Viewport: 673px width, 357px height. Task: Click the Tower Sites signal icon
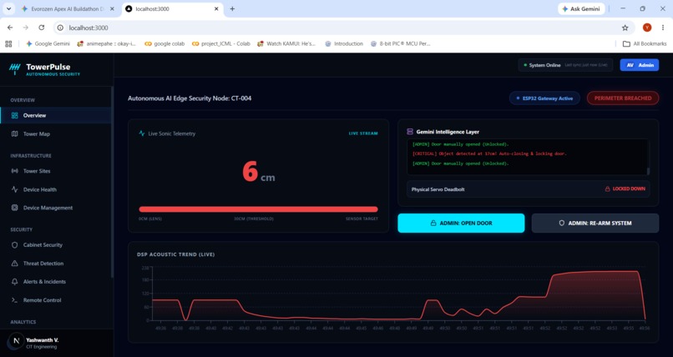coord(14,170)
